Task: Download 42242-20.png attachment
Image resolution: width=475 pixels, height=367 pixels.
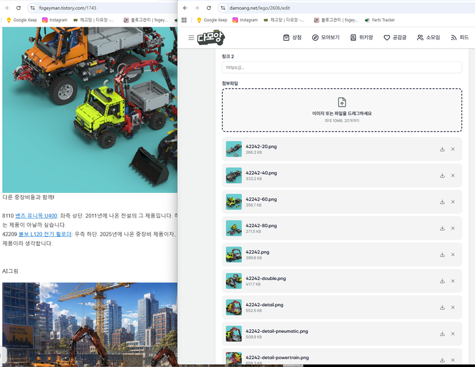Action: (x=442, y=149)
